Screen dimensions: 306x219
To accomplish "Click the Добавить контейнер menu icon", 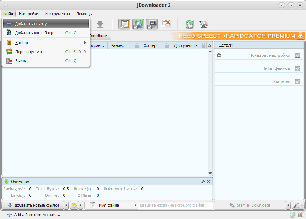I will [x=9, y=32].
